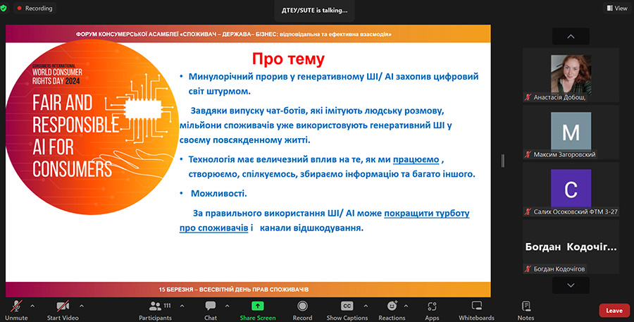634x322 pixels.
Task: Expand the caret next to Participants
Action: (x=182, y=306)
